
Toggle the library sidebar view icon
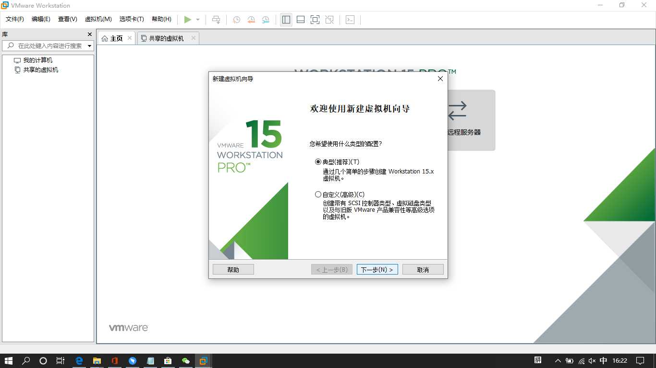286,20
